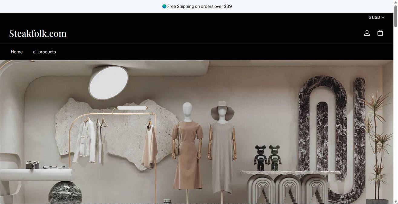The height and width of the screenshot is (204, 398).
Task: Click the boutique hero banner image
Action: pos(197,132)
